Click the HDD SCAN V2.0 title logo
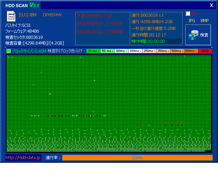 coord(22,5)
